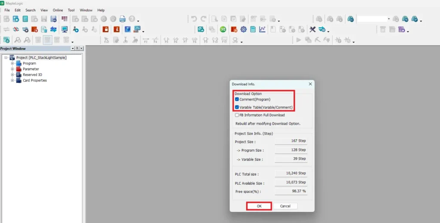Click the Undo arrow icon
This screenshot has width=440, height=223.
(194, 19)
